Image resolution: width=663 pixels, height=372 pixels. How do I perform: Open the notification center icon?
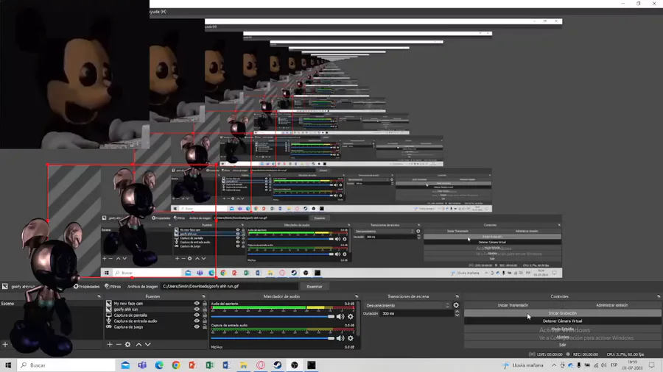(x=652, y=365)
